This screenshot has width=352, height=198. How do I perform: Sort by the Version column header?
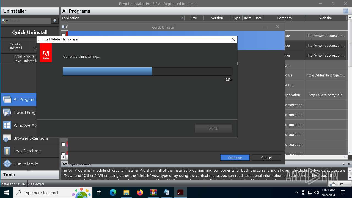(217, 18)
